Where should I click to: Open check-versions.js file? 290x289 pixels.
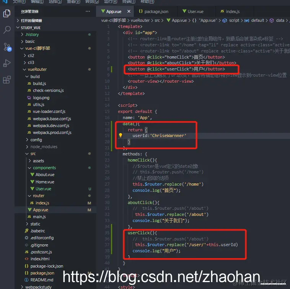tap(48, 90)
